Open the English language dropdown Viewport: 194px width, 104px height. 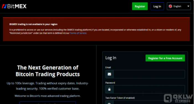tap(179, 6)
